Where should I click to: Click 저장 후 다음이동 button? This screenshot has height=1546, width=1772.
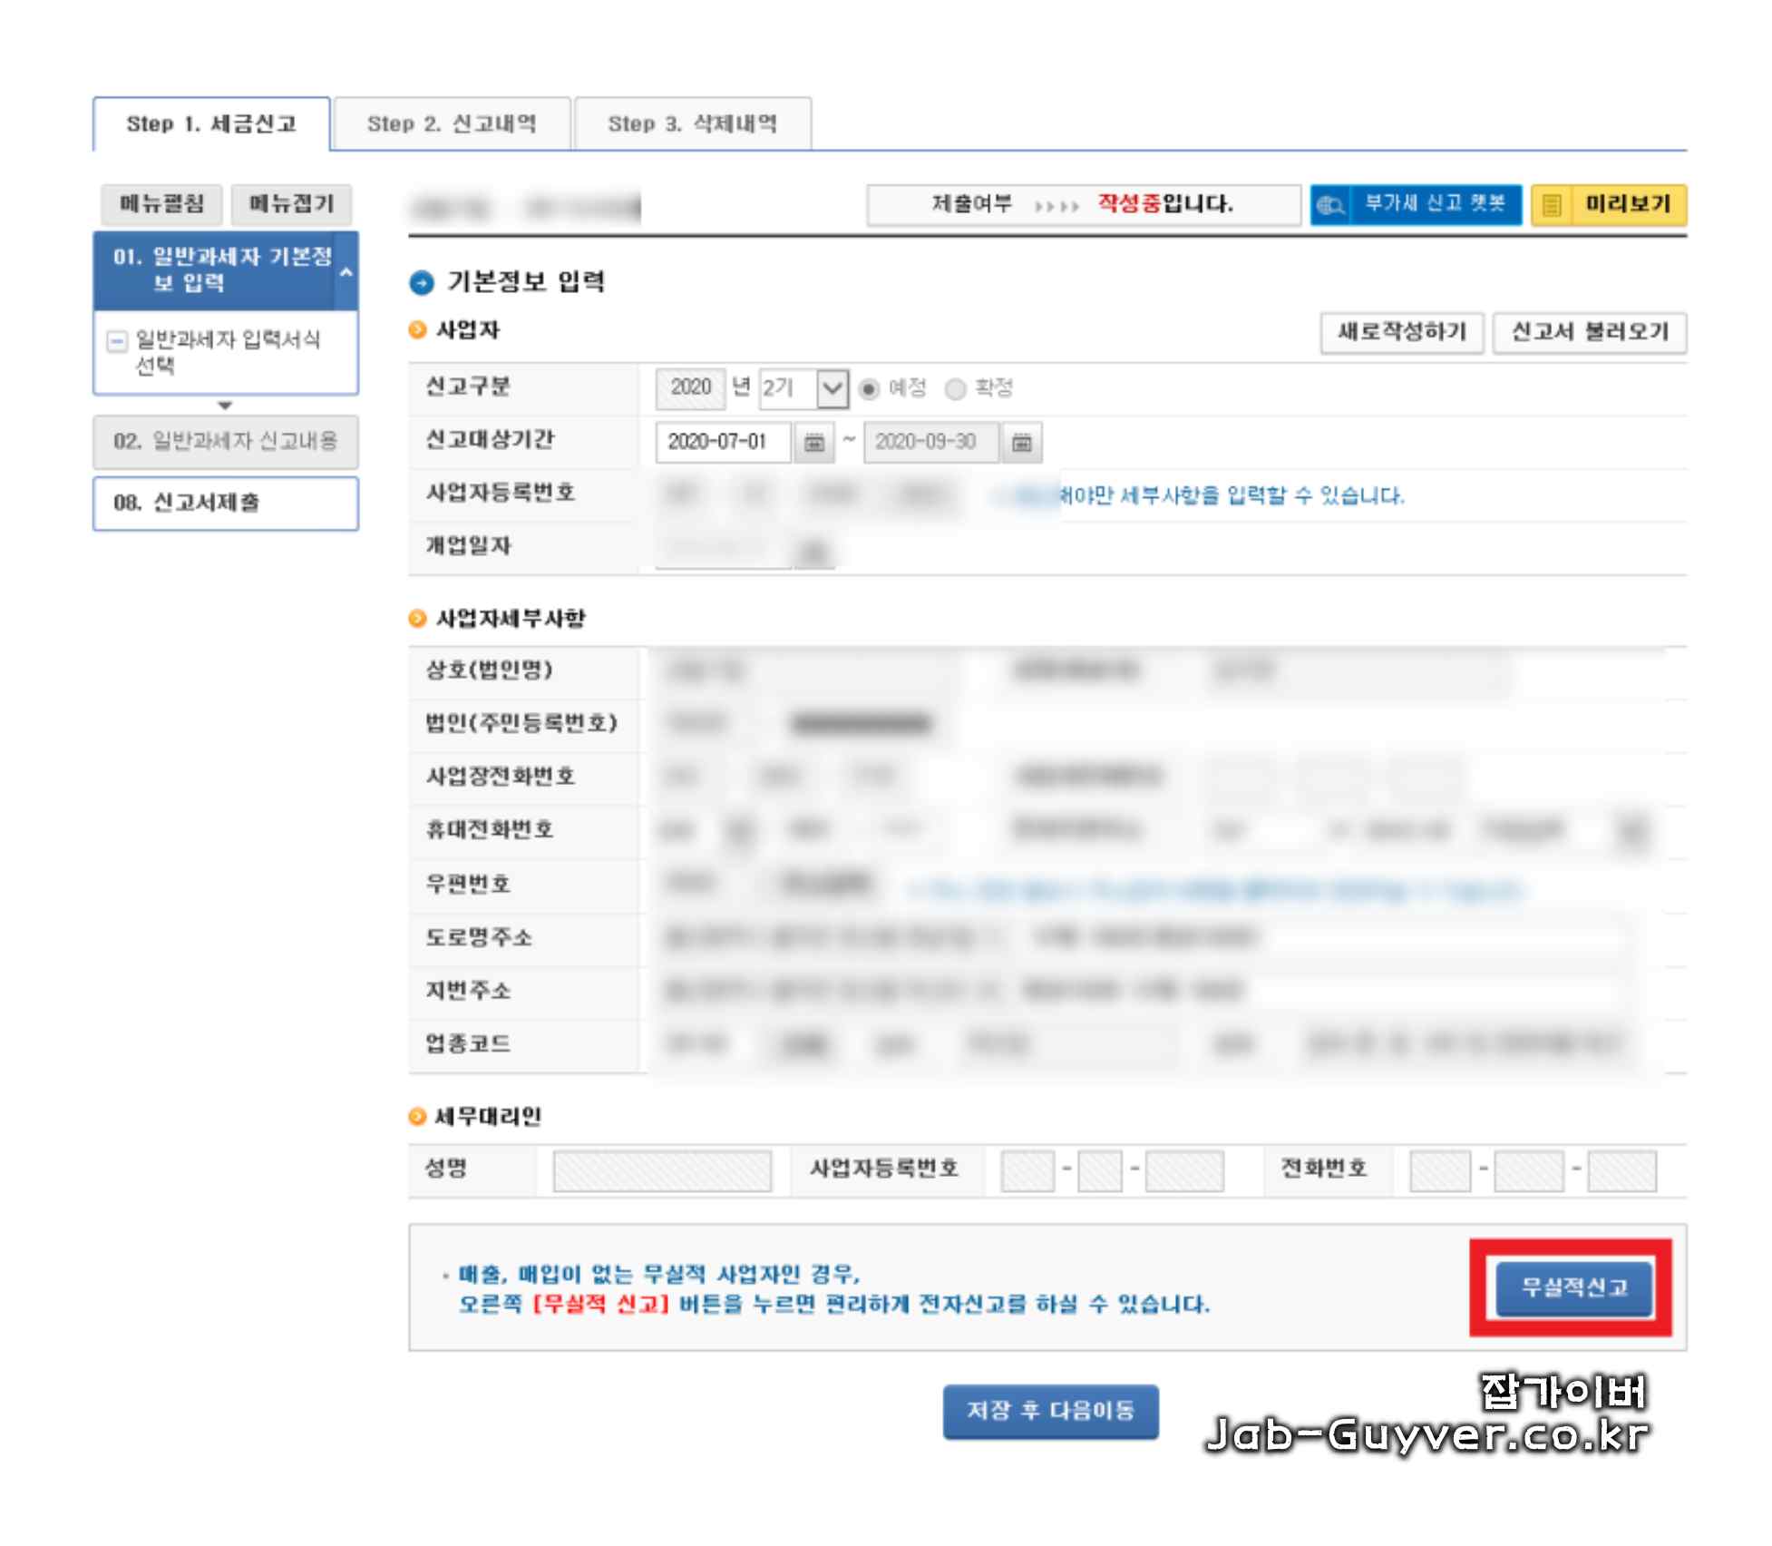coord(1049,1411)
